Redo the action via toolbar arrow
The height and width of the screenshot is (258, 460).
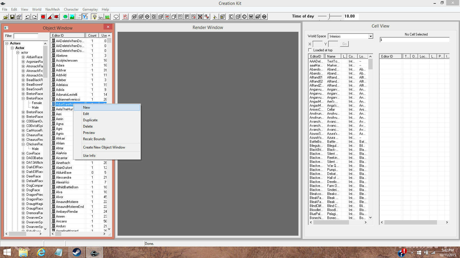click(x=34, y=17)
